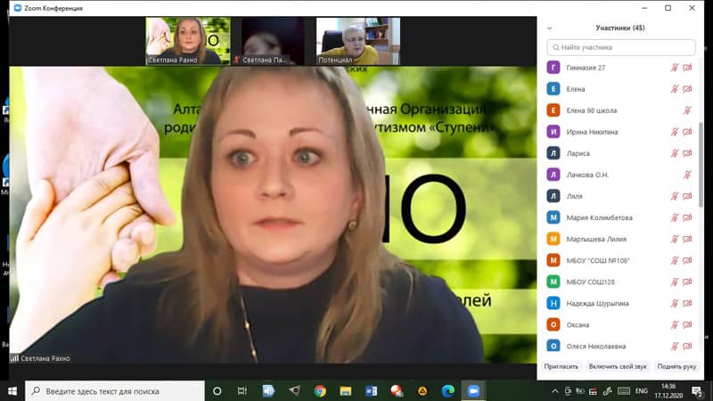Click camera-off icon in Елена row

point(687,89)
